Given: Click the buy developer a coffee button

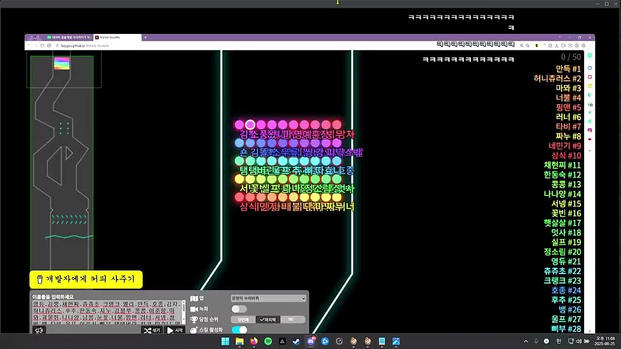Looking at the screenshot, I should (86, 279).
